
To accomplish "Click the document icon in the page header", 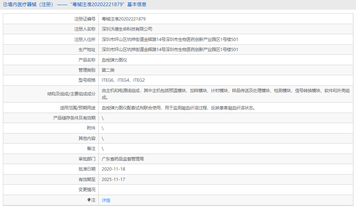I will 5,5.
